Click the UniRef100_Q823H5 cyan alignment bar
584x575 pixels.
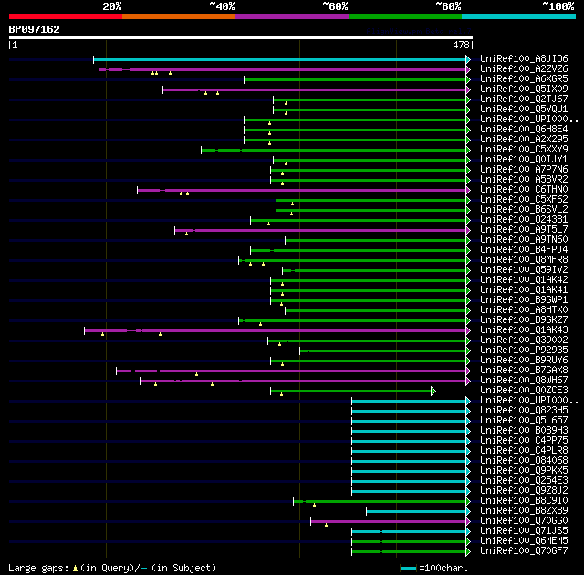(x=409, y=411)
